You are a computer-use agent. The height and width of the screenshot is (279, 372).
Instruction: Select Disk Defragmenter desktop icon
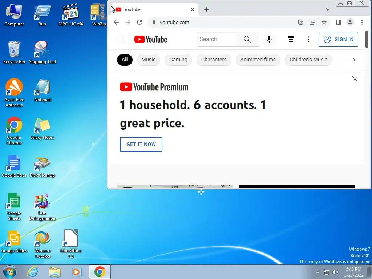[x=42, y=207]
